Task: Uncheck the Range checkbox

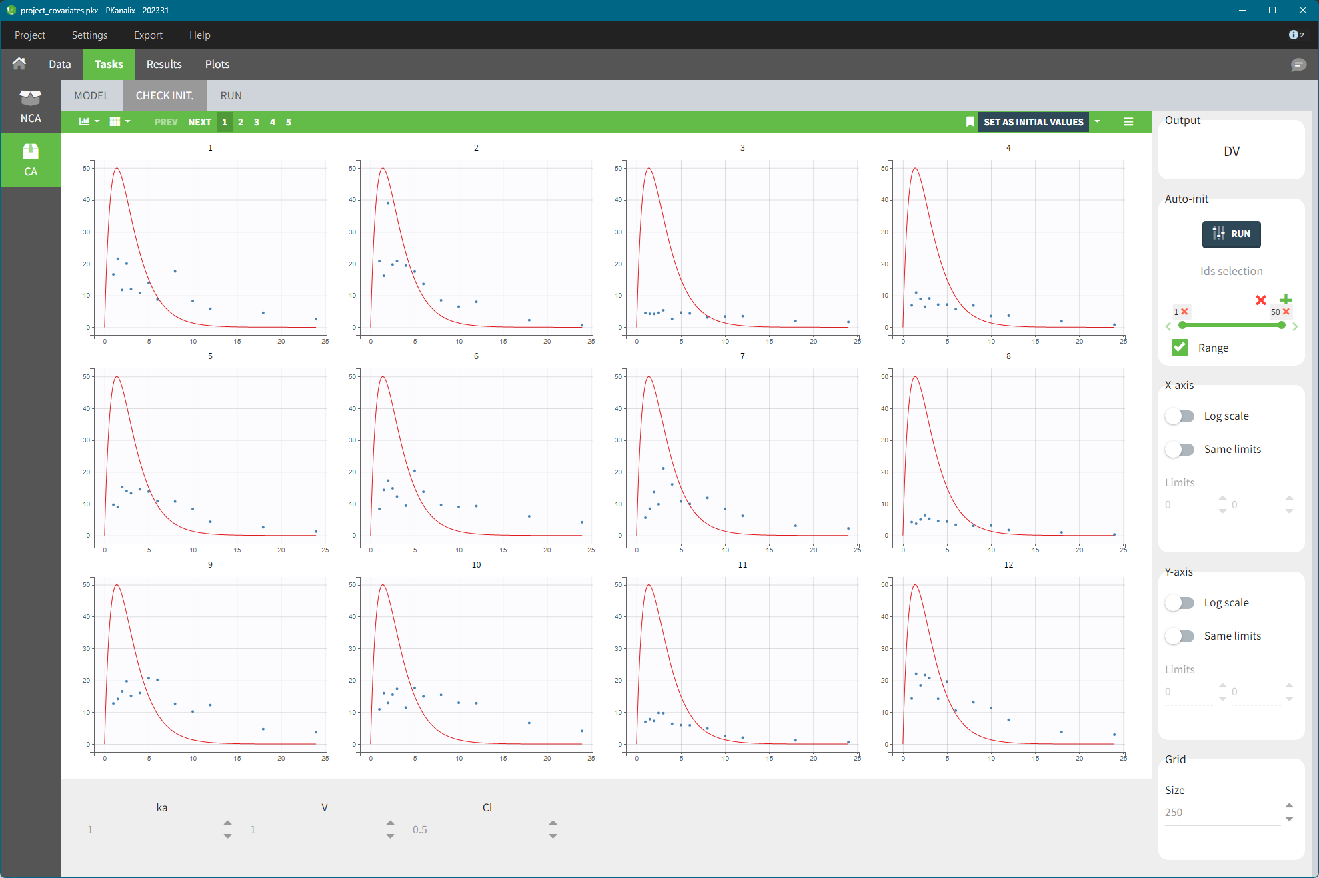Action: click(1180, 348)
